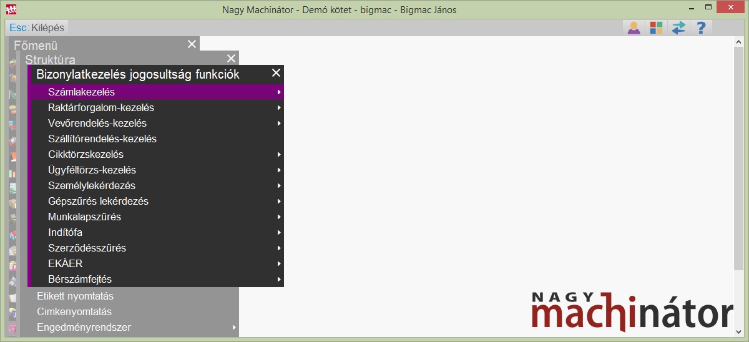Select the Számlakezelés menu entry
Screen dimensions: 749x342
pos(156,92)
